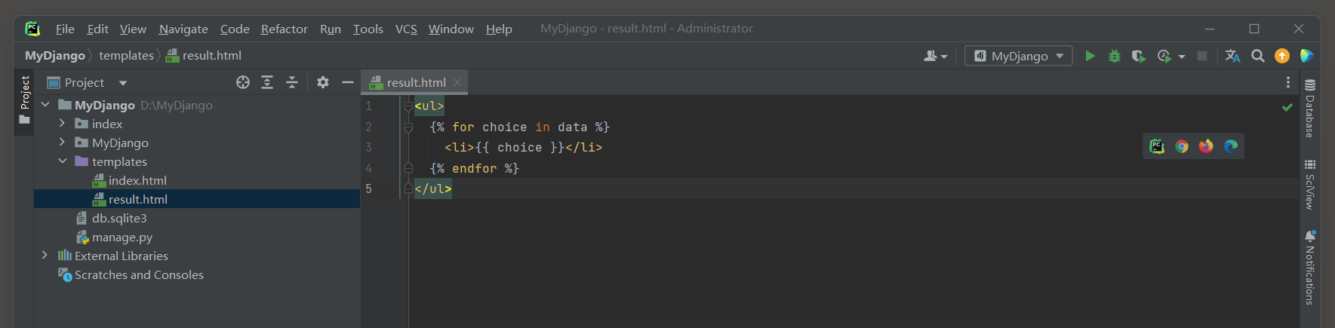Open the page in Firefox browser
This screenshot has width=1335, height=328.
click(1206, 146)
